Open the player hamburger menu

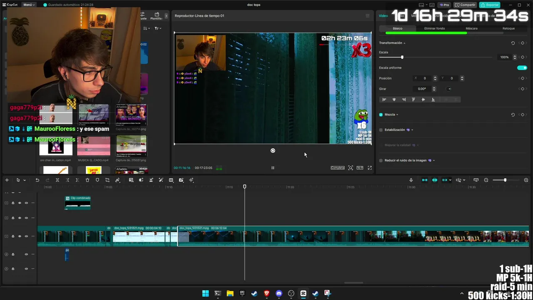click(367, 16)
